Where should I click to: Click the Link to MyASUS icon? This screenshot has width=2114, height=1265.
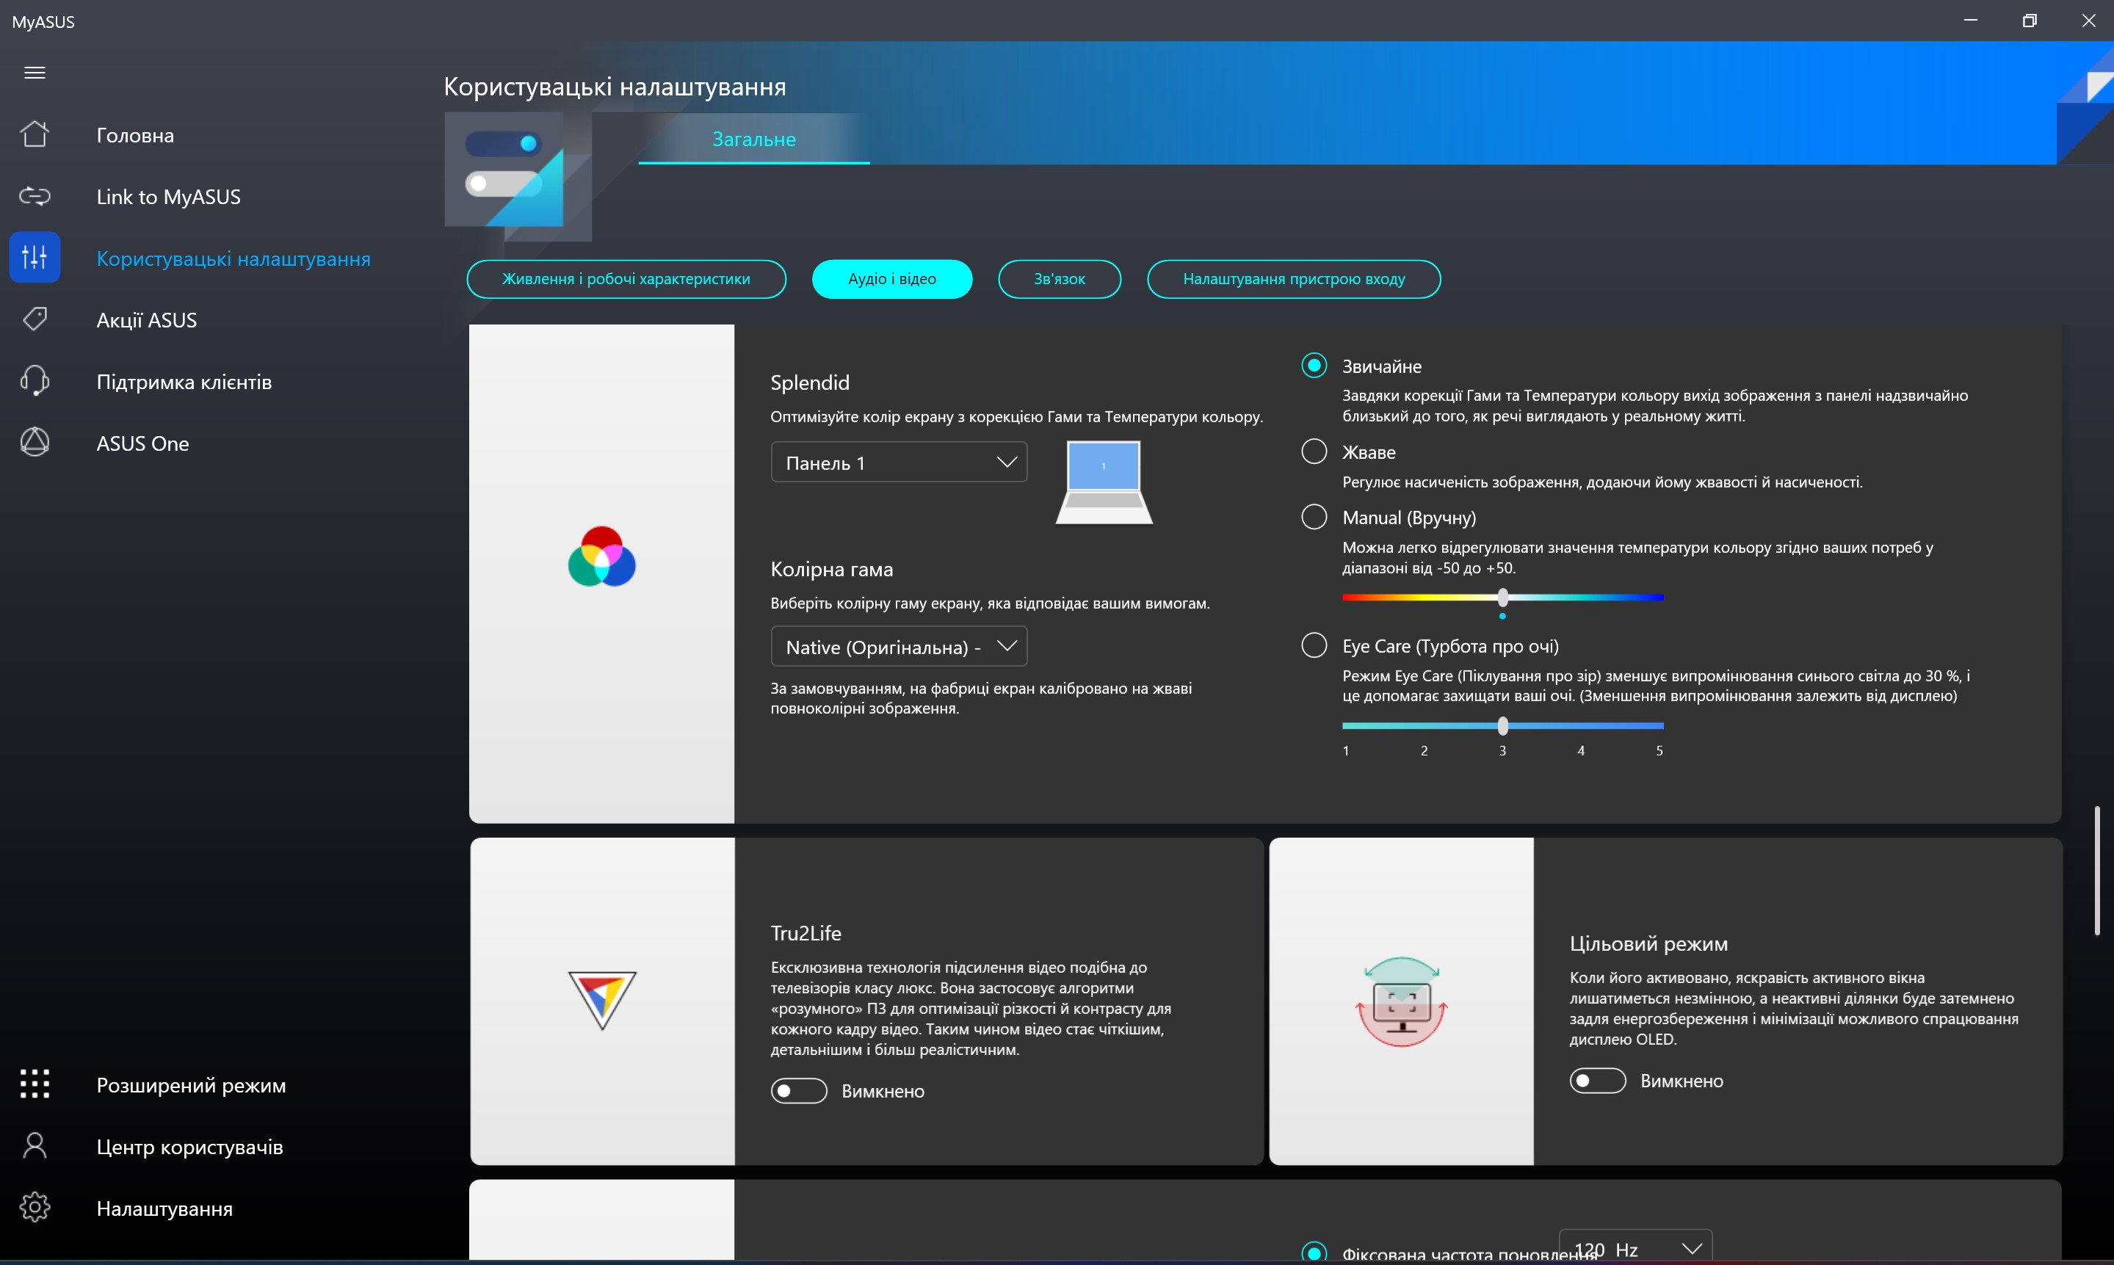(35, 196)
